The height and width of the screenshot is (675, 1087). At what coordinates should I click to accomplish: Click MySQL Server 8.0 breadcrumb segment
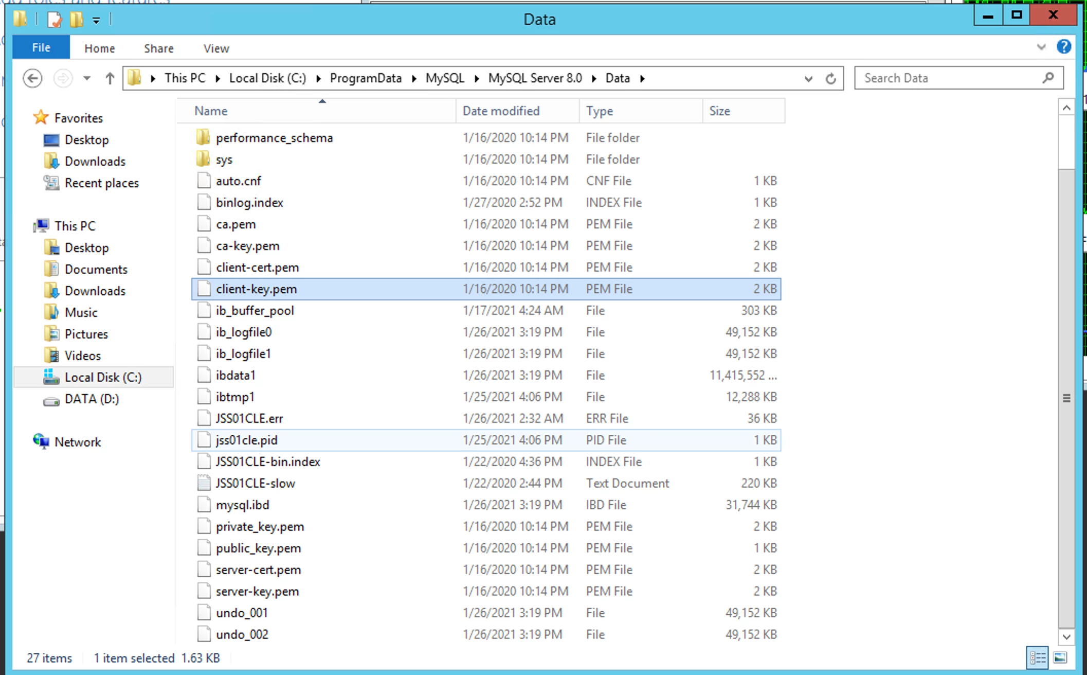535,78
